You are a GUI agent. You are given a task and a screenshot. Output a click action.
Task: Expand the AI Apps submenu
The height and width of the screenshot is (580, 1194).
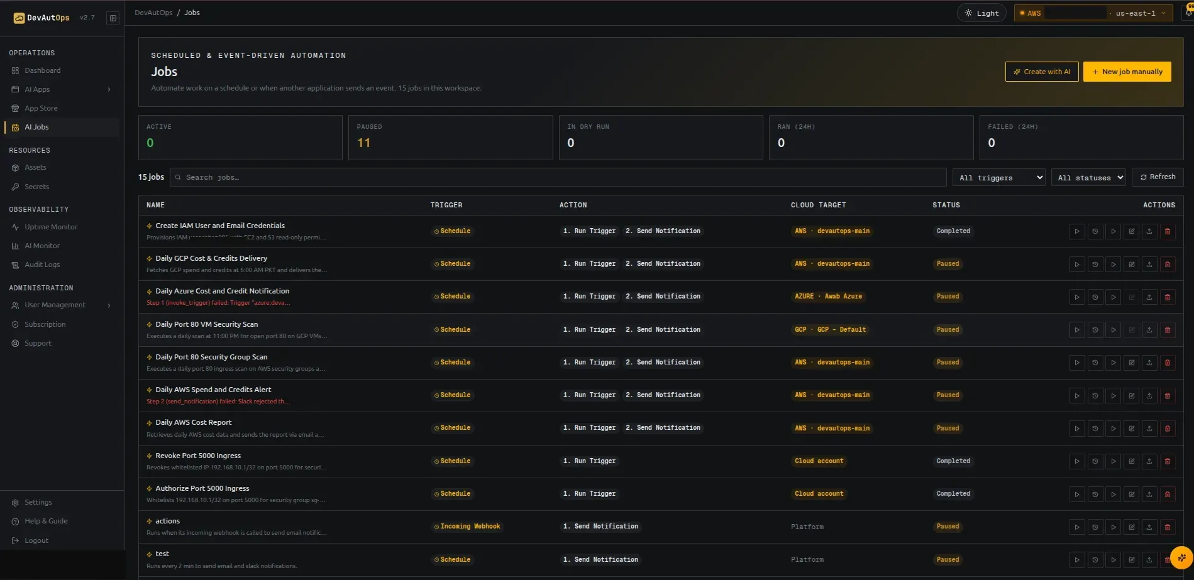pos(109,90)
